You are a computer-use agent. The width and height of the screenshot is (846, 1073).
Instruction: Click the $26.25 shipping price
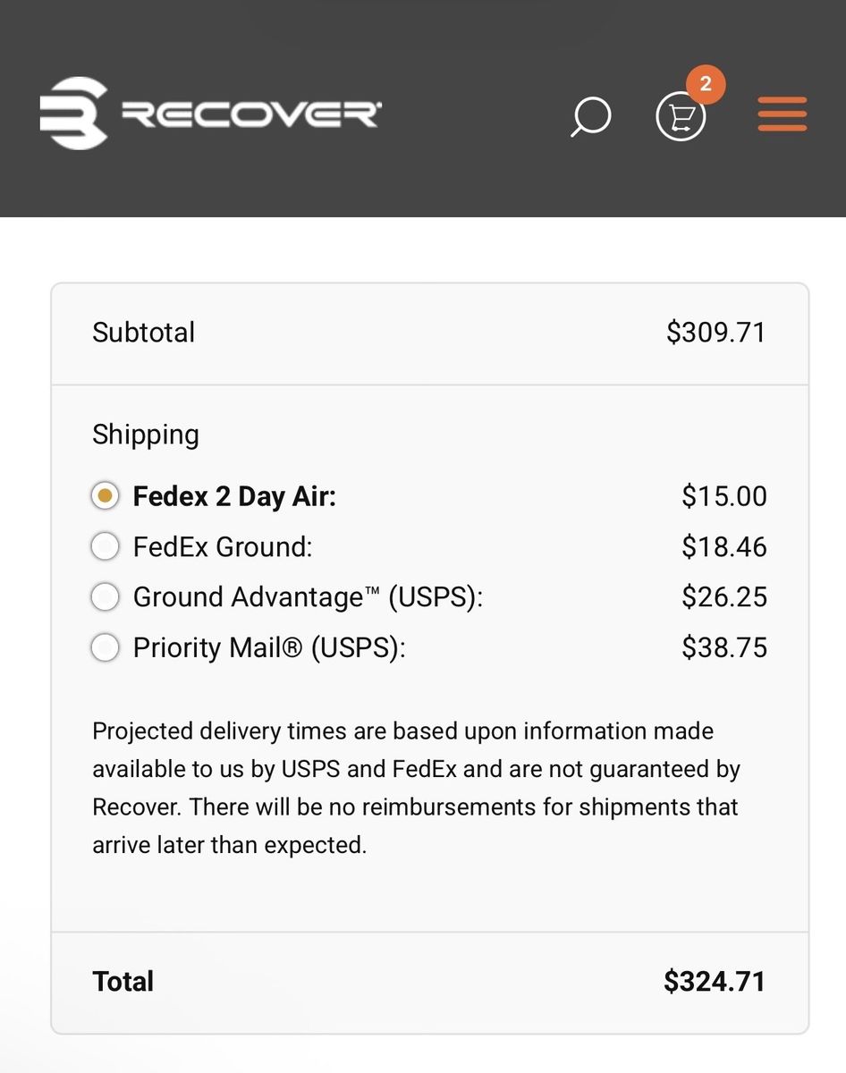(x=723, y=596)
